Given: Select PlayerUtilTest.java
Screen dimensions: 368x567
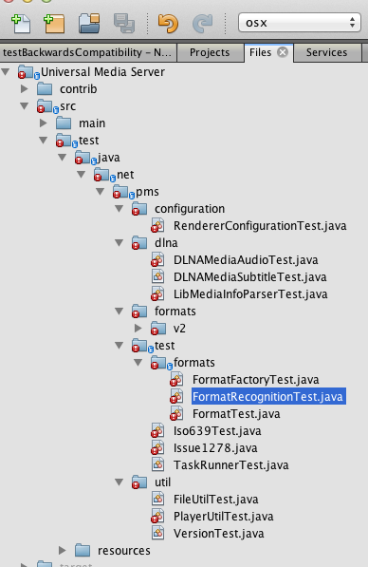Looking at the screenshot, I should 223,516.
